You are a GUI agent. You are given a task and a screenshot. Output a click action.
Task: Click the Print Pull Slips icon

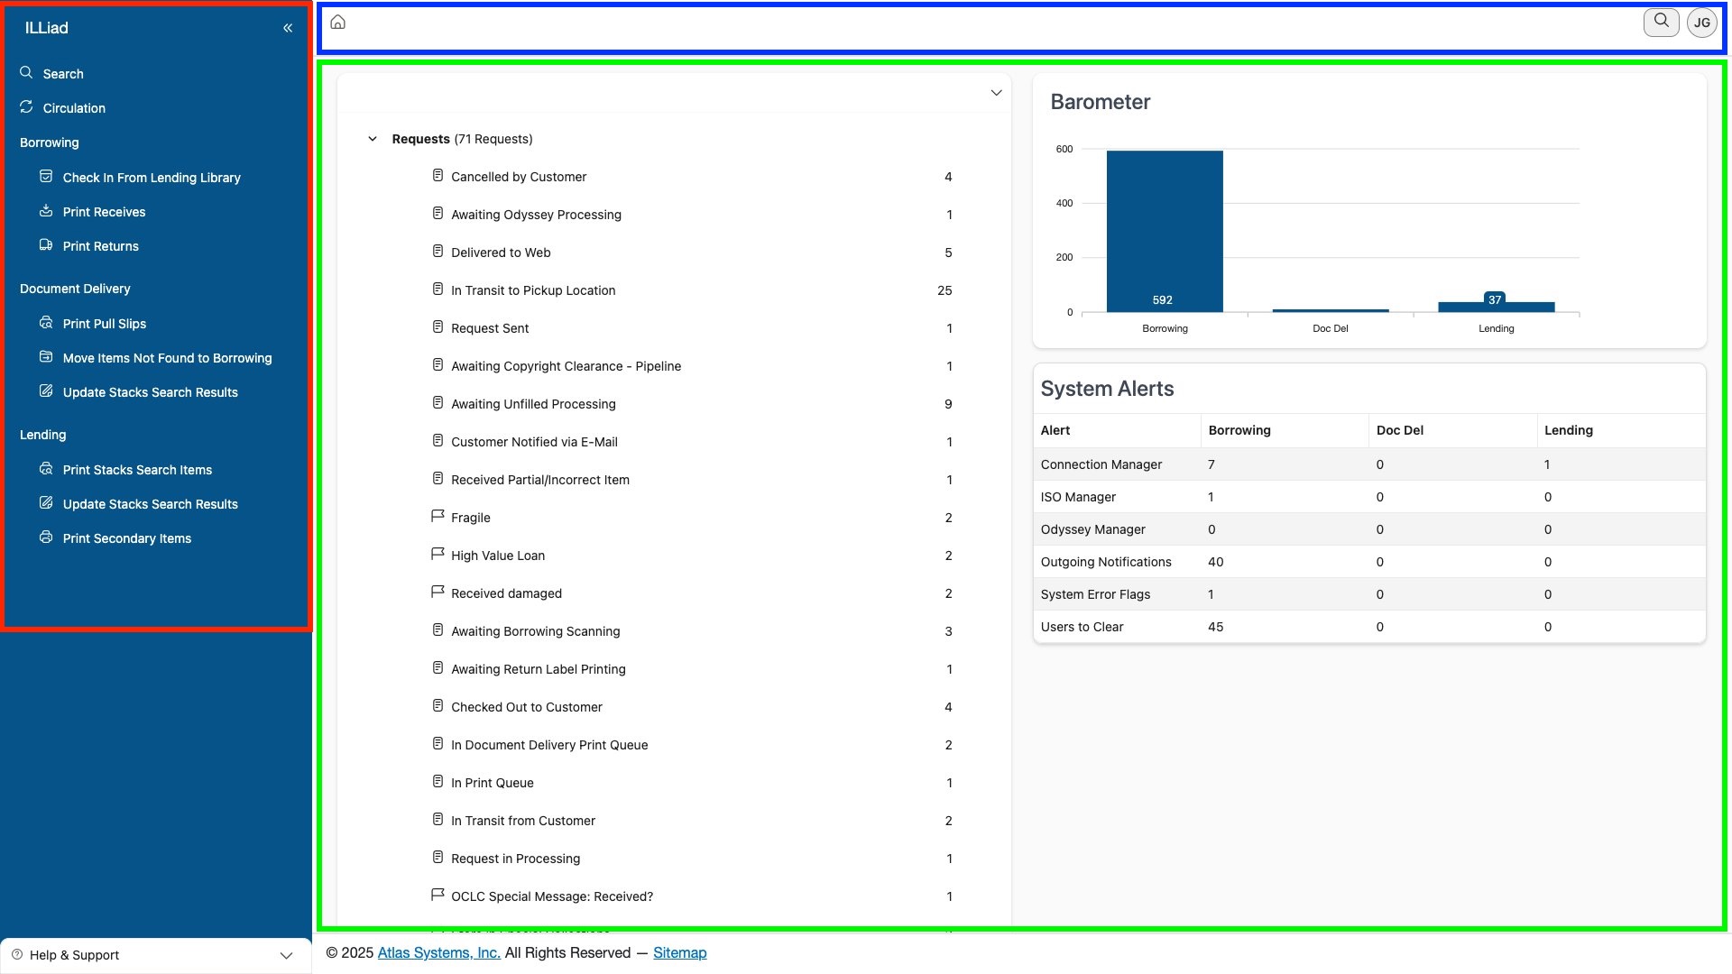click(x=46, y=323)
